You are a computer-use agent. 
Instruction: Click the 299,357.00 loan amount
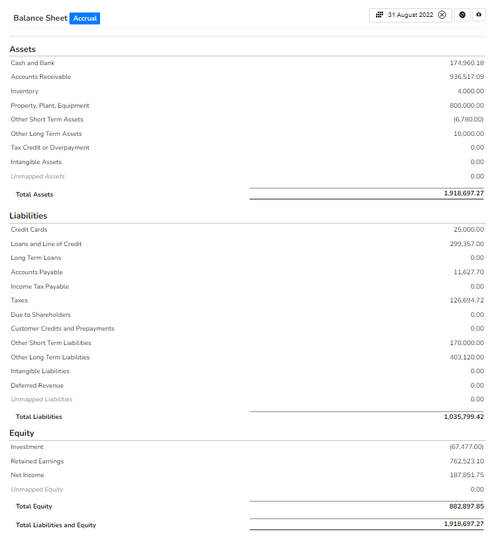coord(467,244)
